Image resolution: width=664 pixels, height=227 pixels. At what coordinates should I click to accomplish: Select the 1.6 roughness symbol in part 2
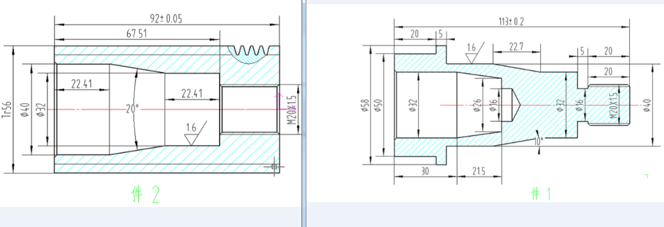196,133
